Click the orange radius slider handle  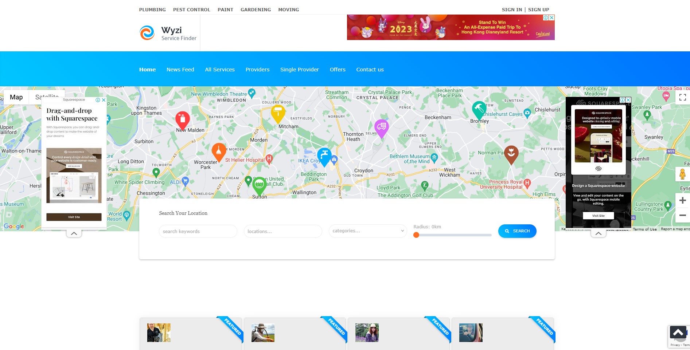coord(416,235)
